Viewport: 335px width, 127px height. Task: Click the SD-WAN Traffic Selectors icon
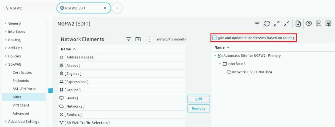point(61,123)
